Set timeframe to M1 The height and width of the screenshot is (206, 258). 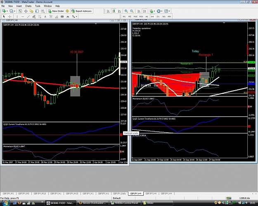(x=124, y=16)
